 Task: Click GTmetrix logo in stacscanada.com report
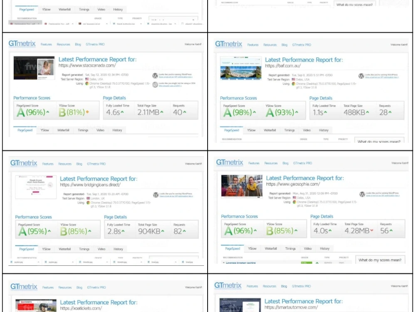pyautogui.click(x=22, y=44)
